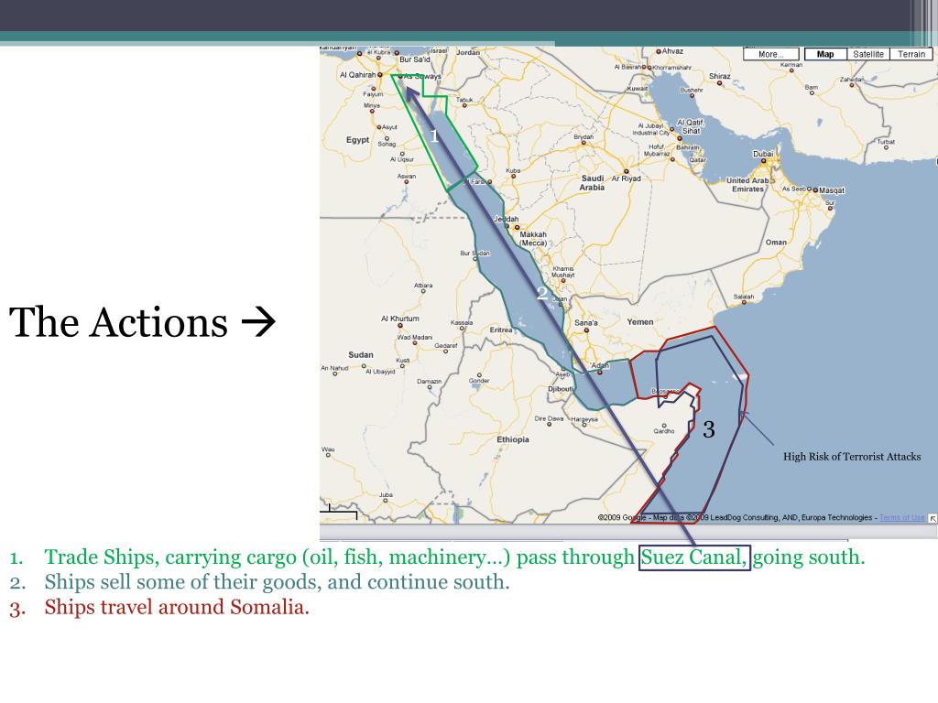The image size is (938, 703).
Task: Click the Hargeysa city label
Action: pos(584,419)
